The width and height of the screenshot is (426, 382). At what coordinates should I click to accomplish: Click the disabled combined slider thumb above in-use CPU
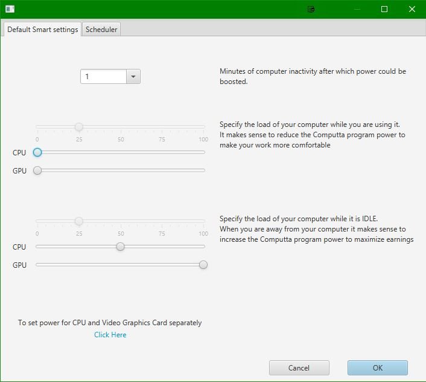point(79,127)
